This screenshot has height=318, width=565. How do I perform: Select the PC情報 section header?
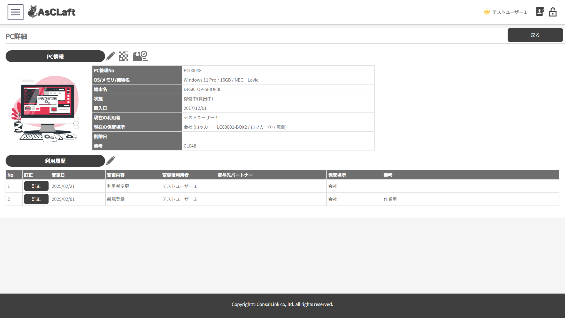55,57
